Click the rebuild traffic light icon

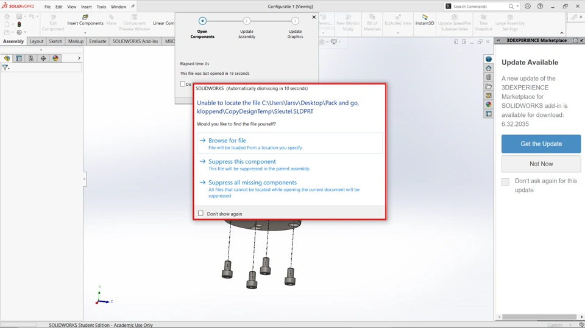(19, 24)
